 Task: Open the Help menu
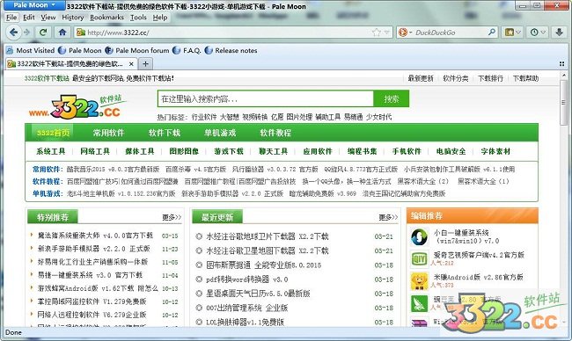(x=160, y=17)
